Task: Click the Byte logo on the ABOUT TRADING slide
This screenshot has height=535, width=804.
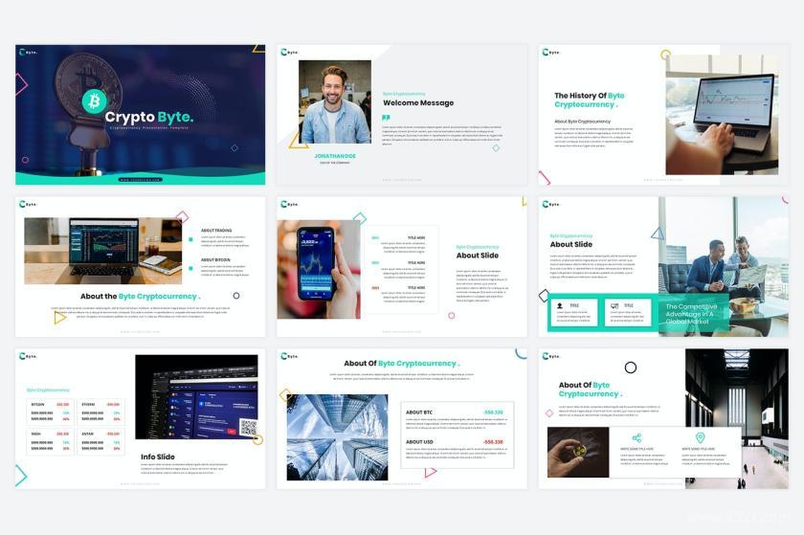Action: 28,204
